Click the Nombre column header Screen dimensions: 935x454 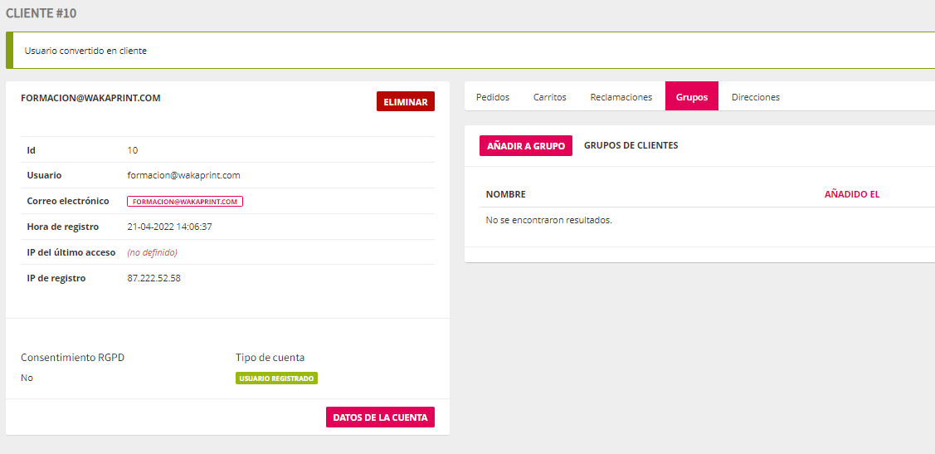505,194
